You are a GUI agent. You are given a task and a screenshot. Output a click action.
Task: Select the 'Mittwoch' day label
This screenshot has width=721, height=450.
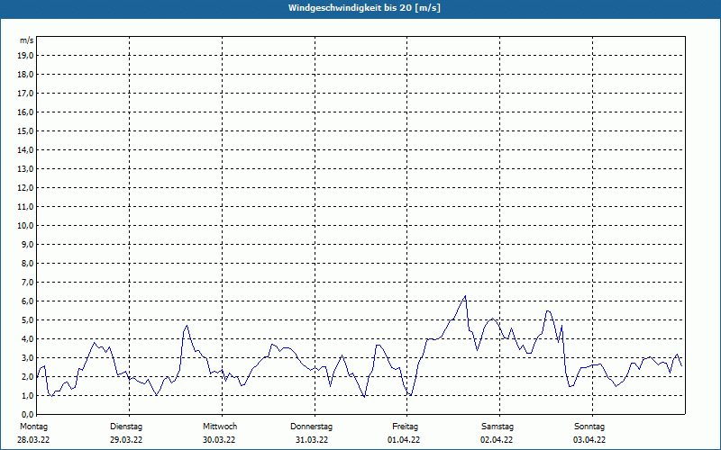(x=220, y=427)
